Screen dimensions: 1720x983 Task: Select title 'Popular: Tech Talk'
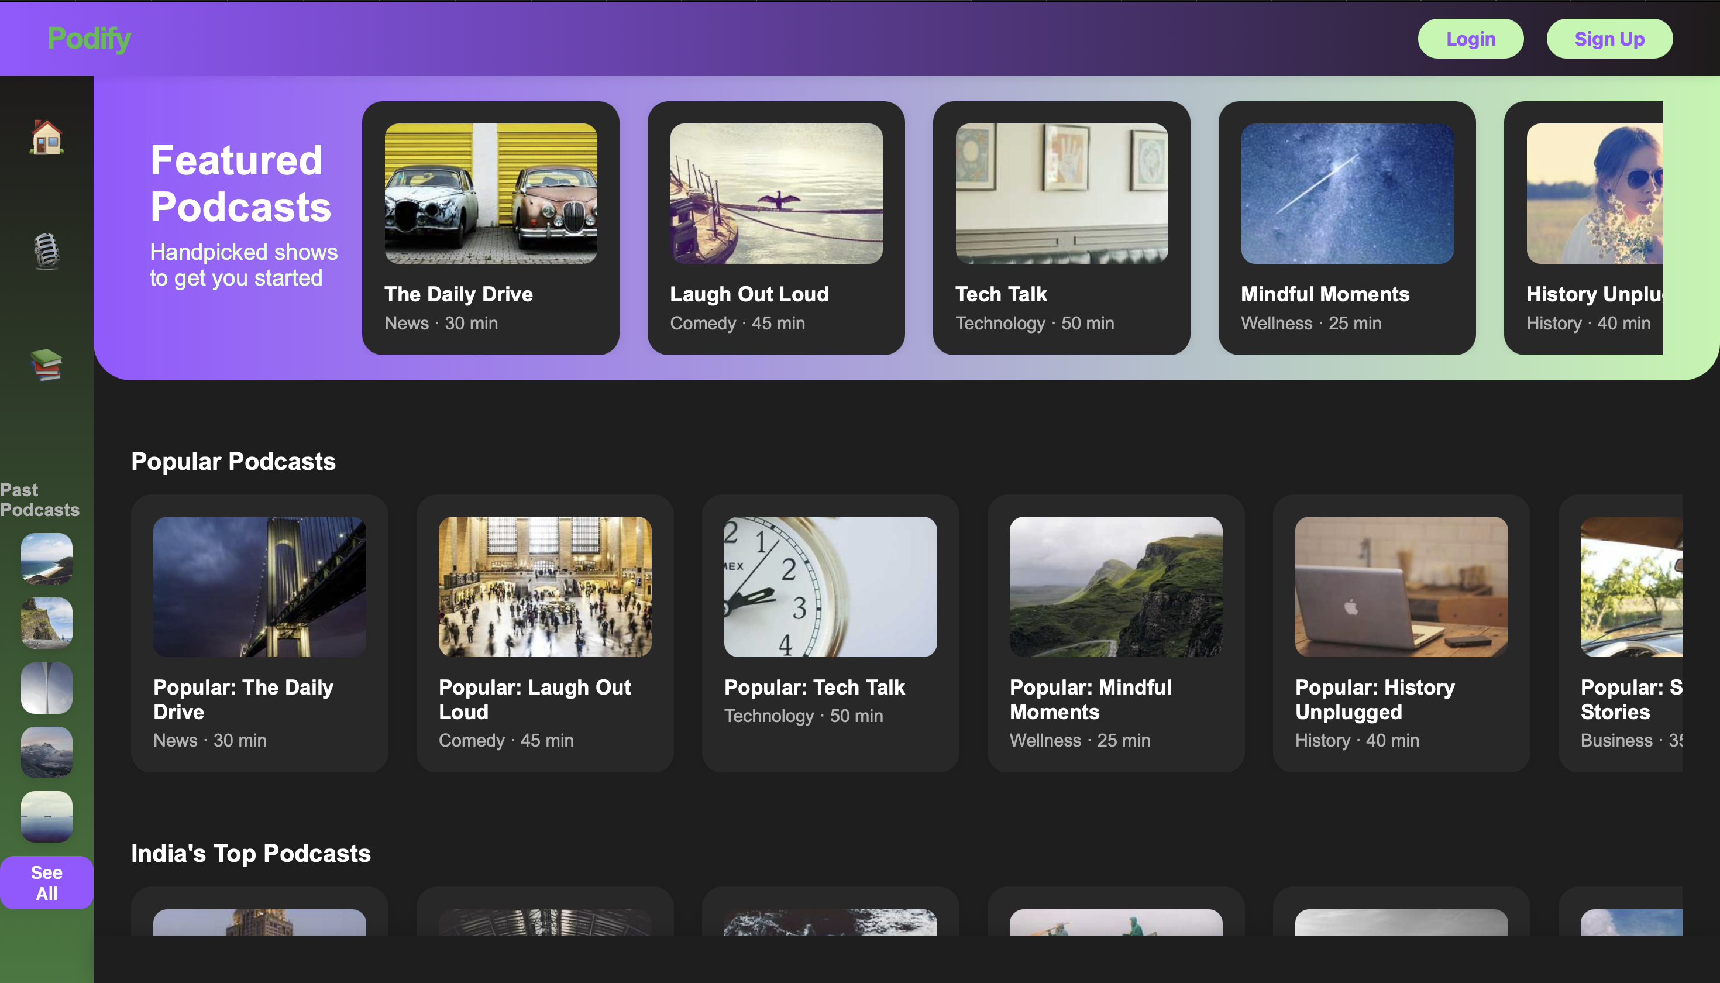815,688
